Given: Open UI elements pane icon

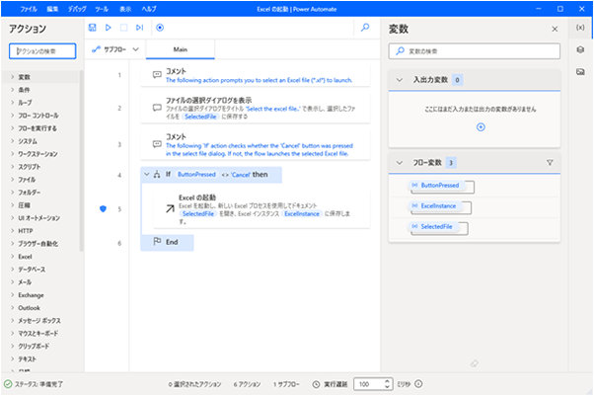Looking at the screenshot, I should coord(580,49).
